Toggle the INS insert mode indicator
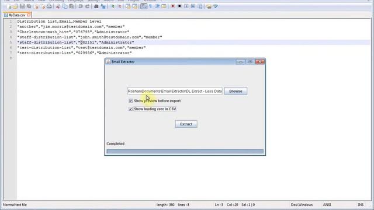This screenshot has height=210, width=374. coord(361,205)
